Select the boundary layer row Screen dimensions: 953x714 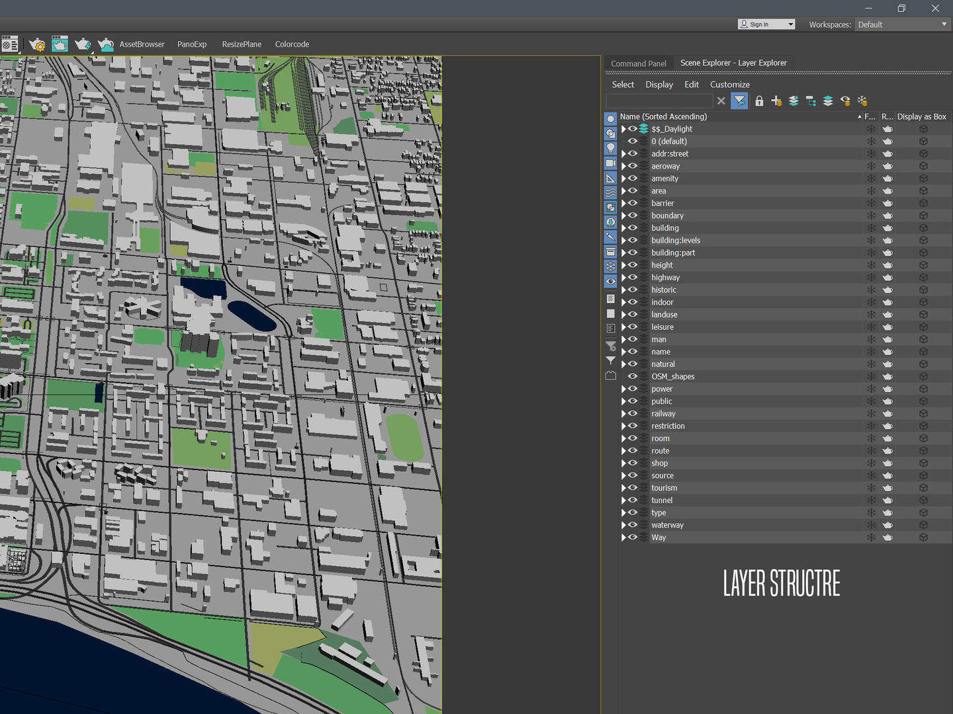point(785,216)
